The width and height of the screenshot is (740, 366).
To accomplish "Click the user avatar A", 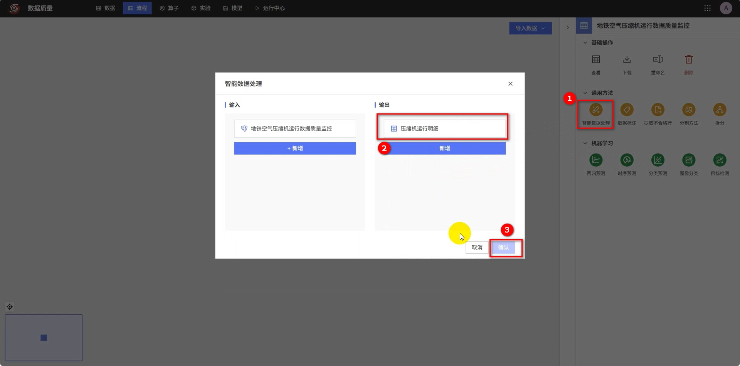I will pyautogui.click(x=726, y=8).
